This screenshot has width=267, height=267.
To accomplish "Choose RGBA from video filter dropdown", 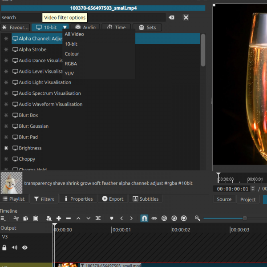I will pyautogui.click(x=71, y=64).
